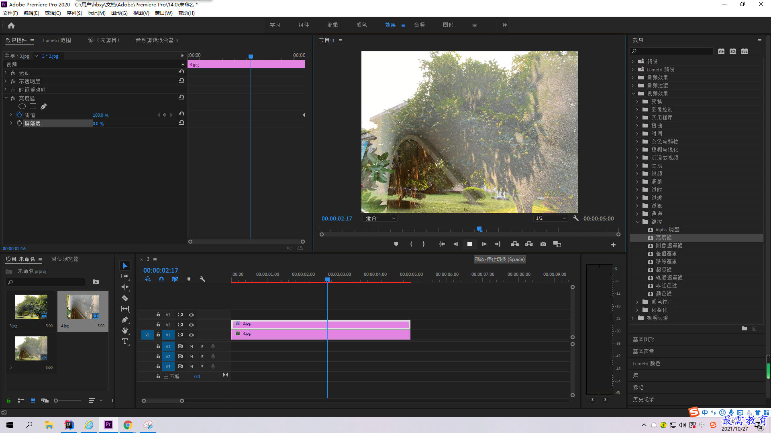Click the Export Frame camera icon
This screenshot has height=433, width=771.
tap(543, 244)
